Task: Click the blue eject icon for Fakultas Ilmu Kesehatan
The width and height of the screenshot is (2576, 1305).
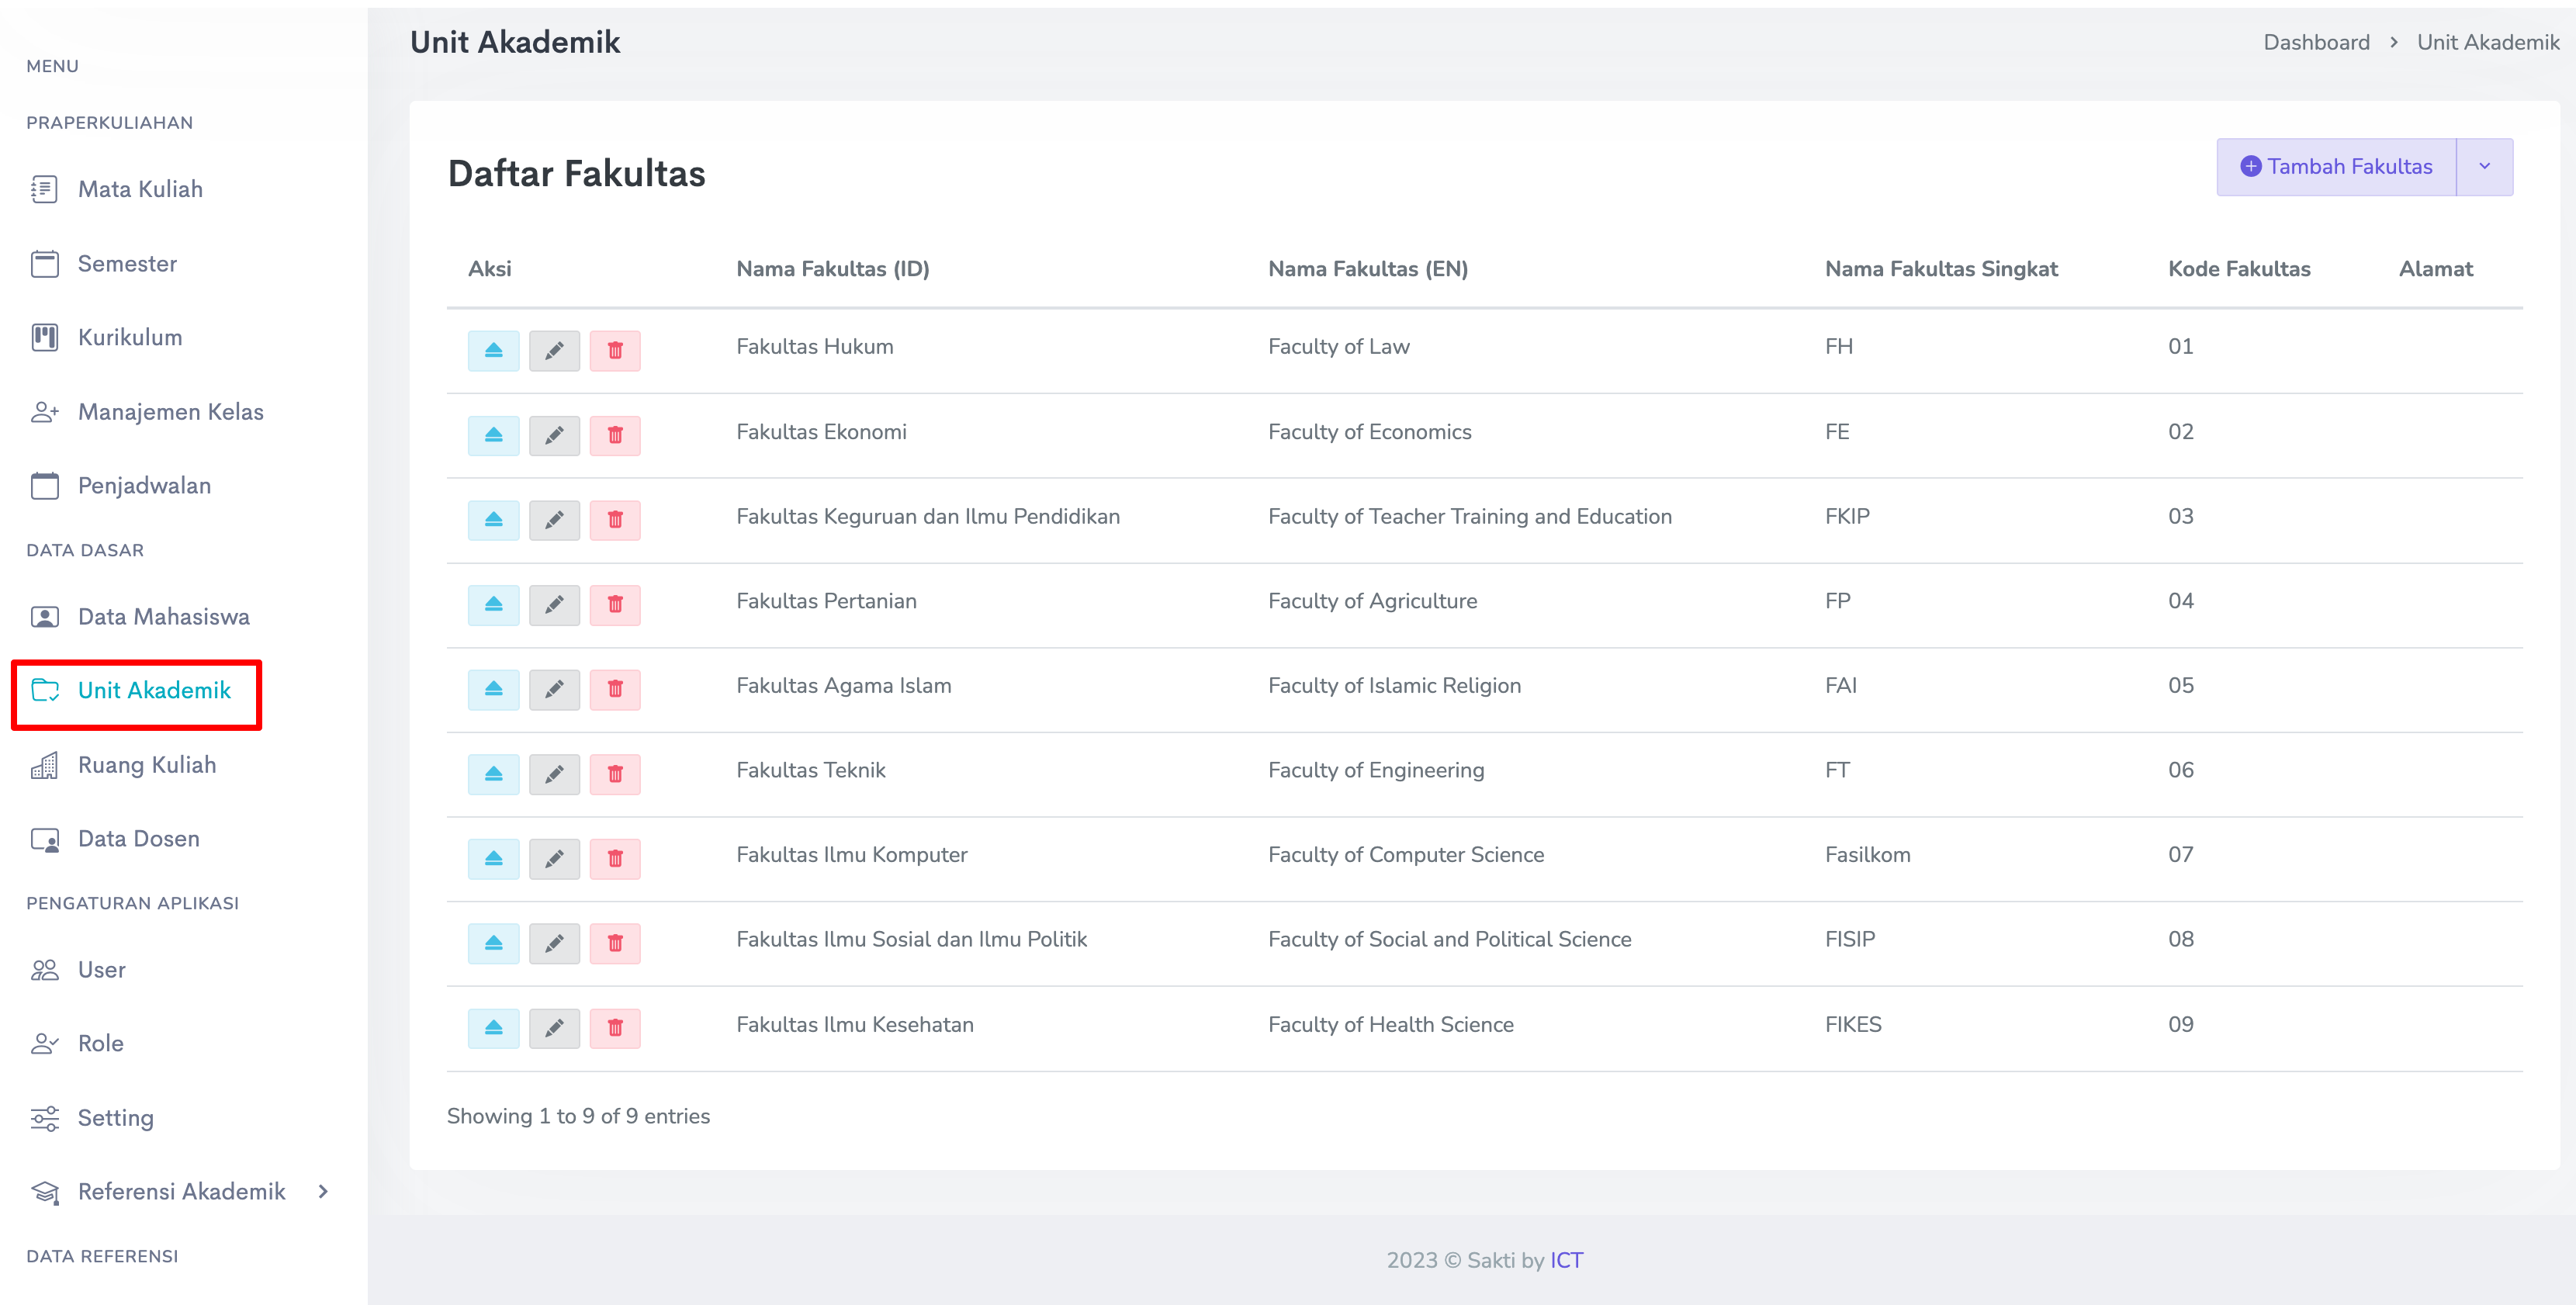Action: click(493, 1028)
